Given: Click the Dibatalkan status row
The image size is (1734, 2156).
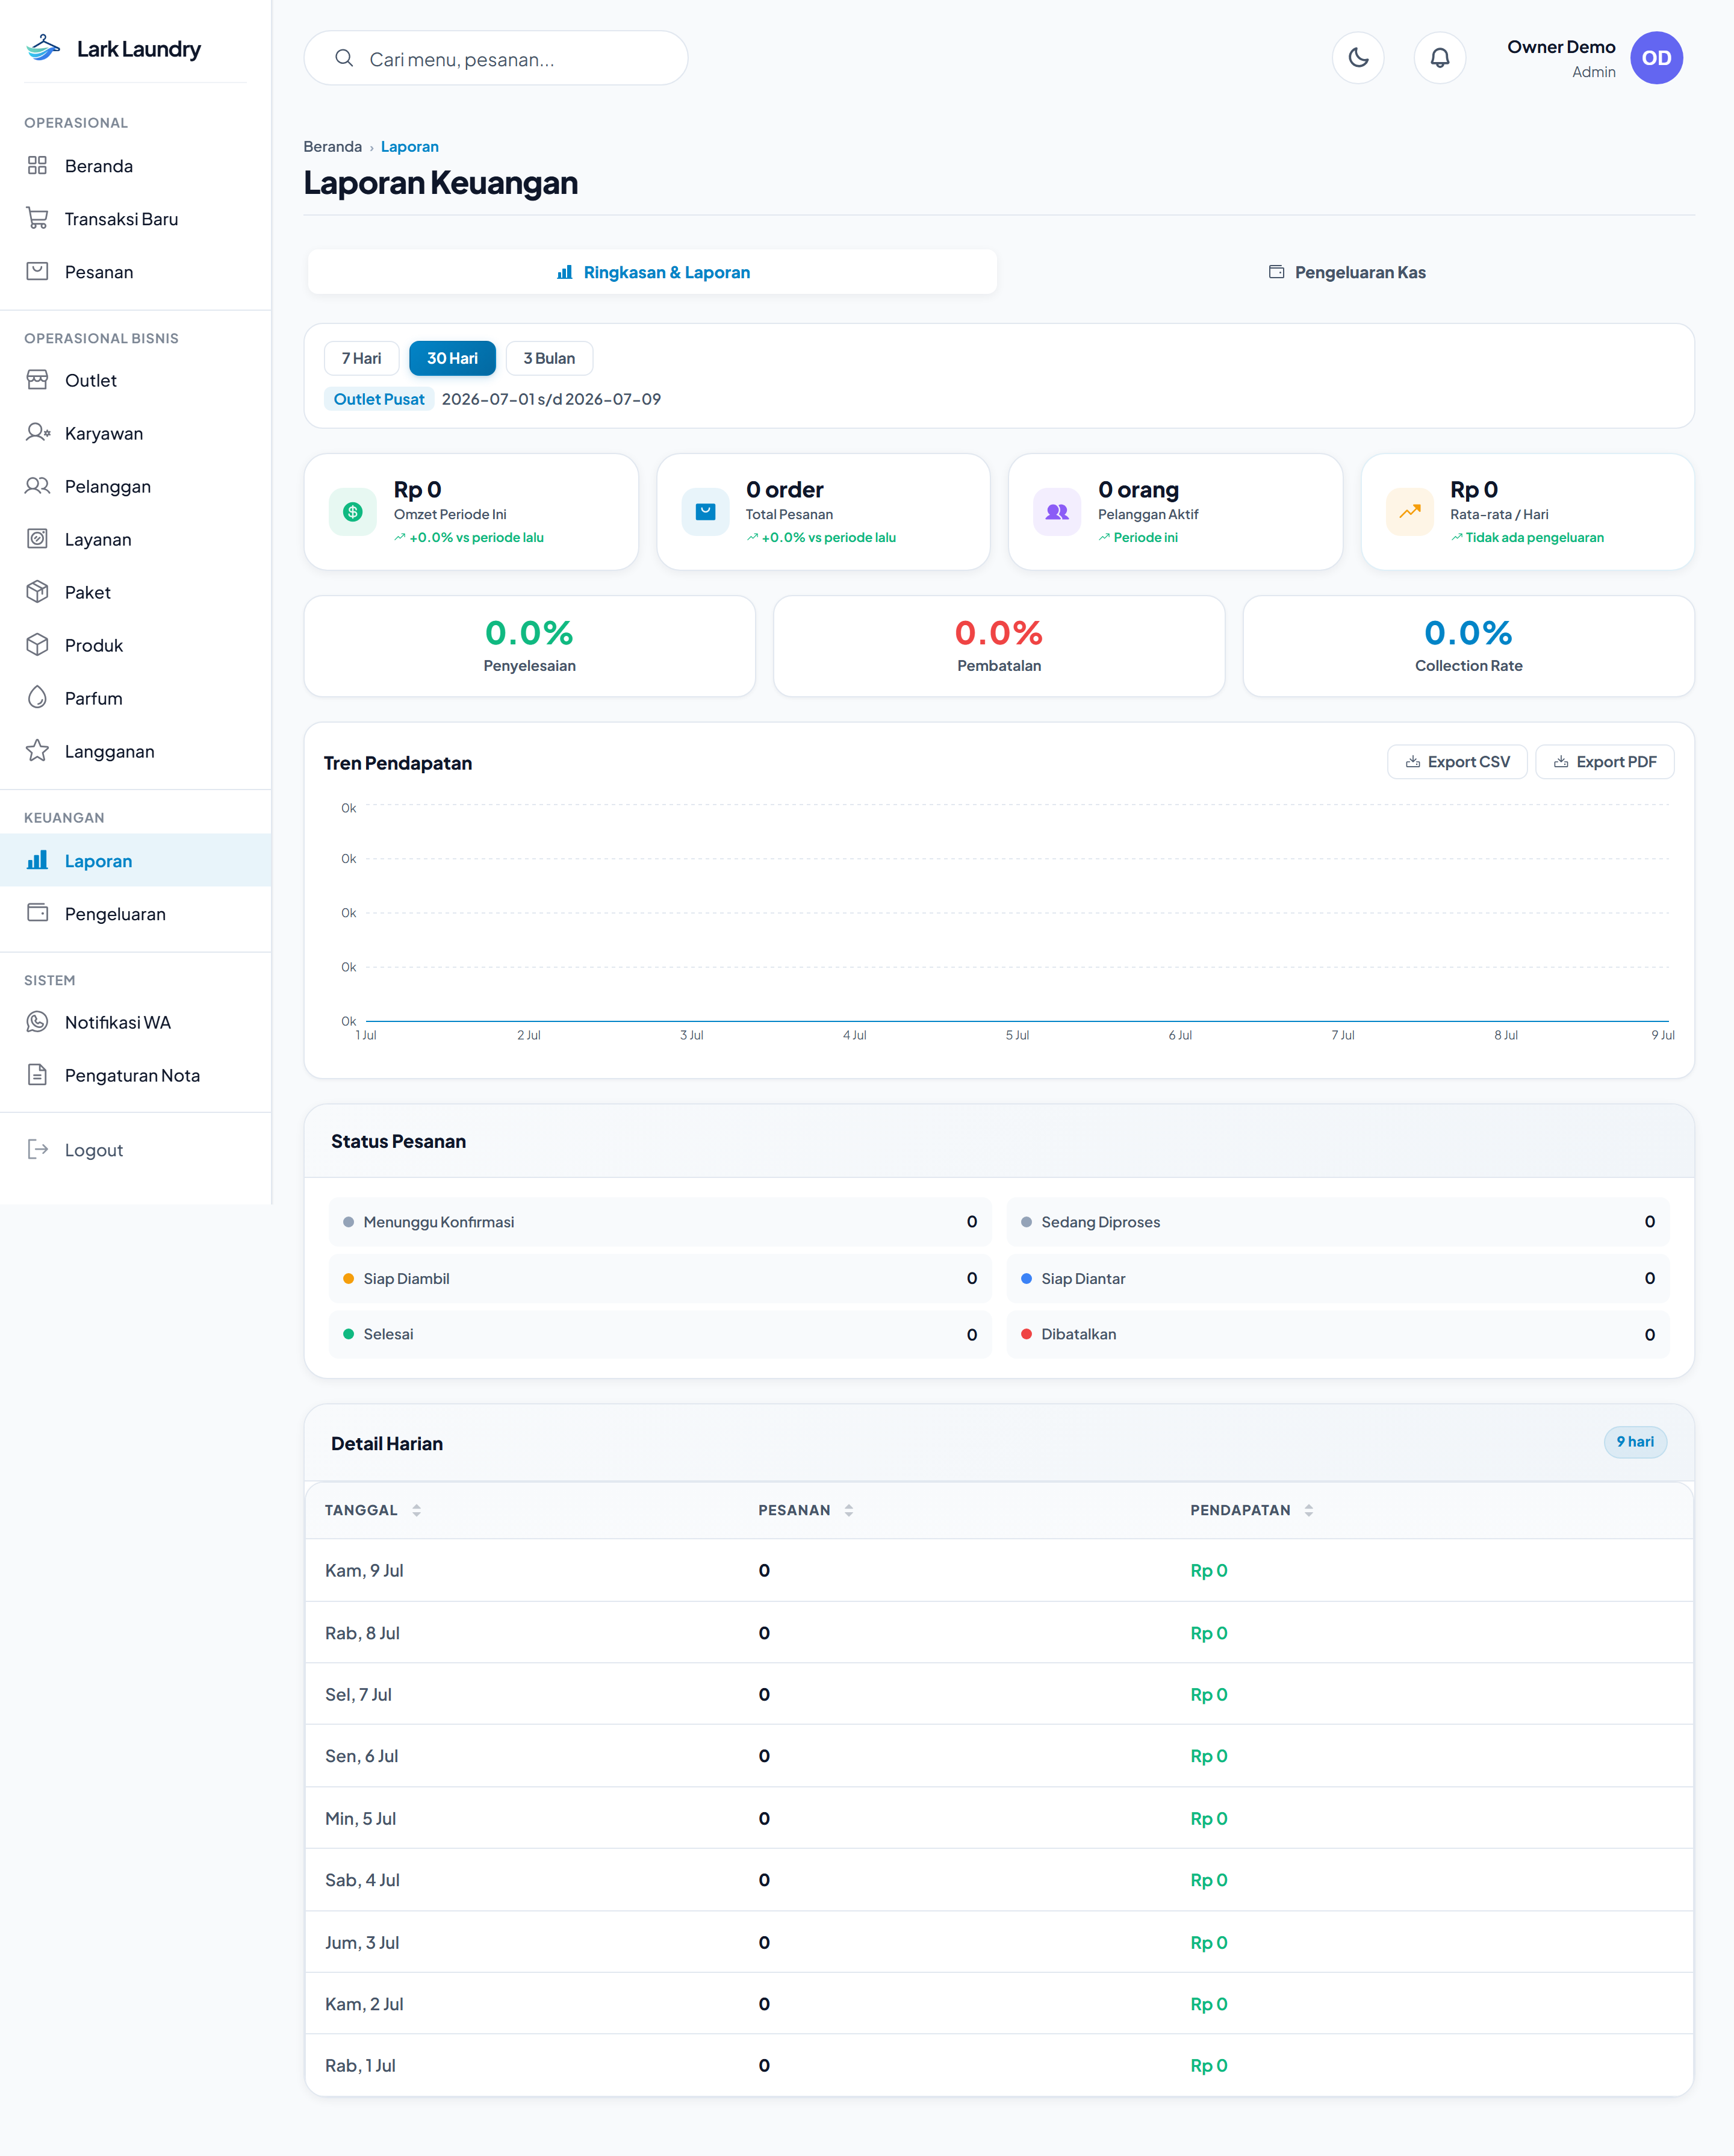Looking at the screenshot, I should [x=1338, y=1334].
